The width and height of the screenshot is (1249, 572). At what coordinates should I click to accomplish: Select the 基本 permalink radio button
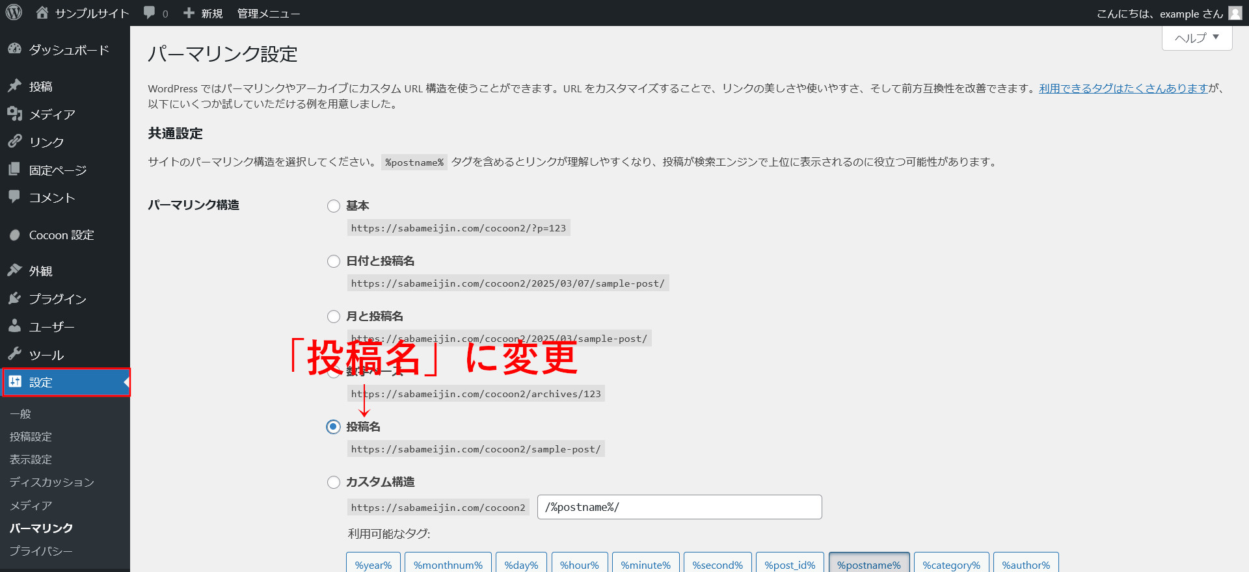(334, 206)
